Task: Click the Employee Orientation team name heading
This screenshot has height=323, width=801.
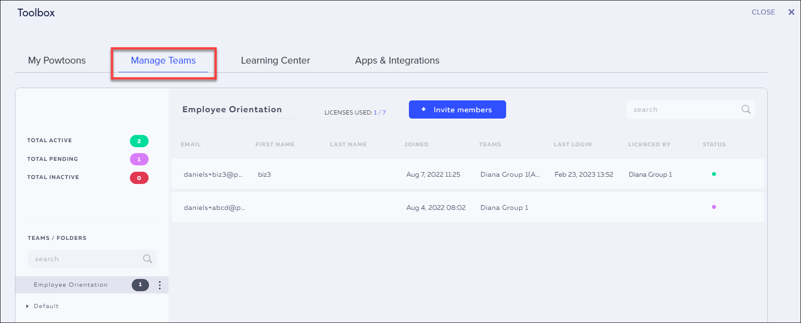Action: (x=232, y=109)
